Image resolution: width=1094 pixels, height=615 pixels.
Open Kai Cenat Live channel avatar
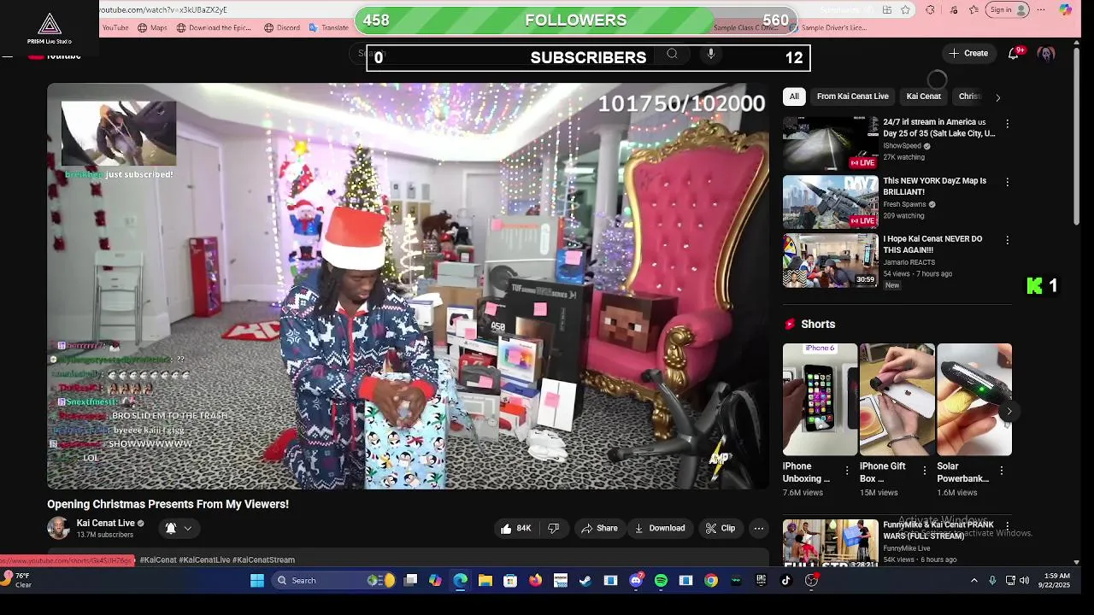coord(58,528)
